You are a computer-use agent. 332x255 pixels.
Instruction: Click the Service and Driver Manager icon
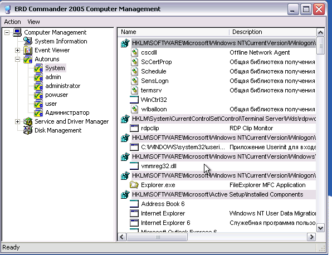28,121
